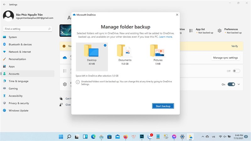Click the info icon beside Unselected folders note
This screenshot has height=141, width=251.
coord(77,82)
